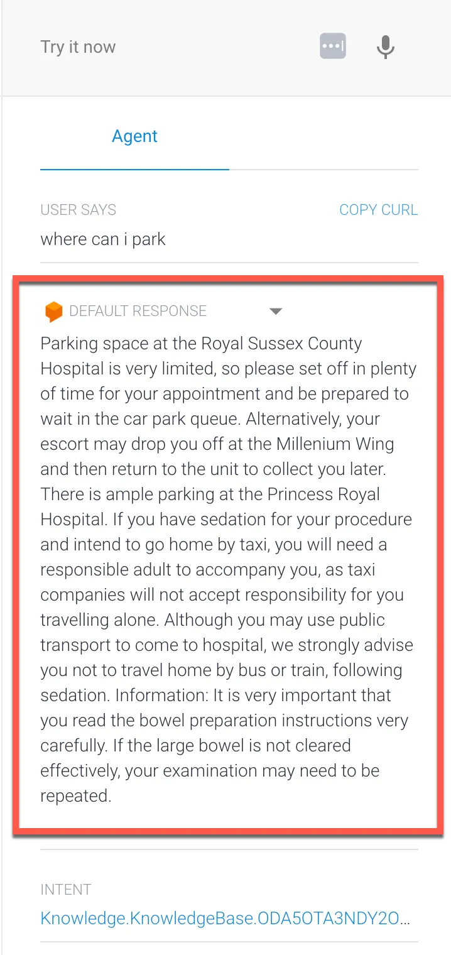
Task: Click the microphone voice input icon
Action: coord(385,47)
